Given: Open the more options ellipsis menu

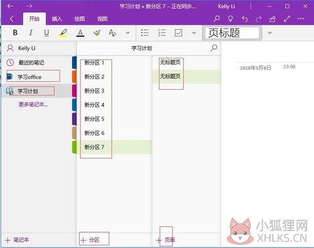Looking at the screenshot, I should pyautogui.click(x=301, y=19).
